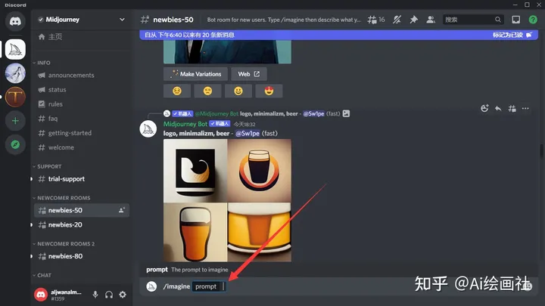Open the announcements channel
This screenshot has height=306, width=545.
coord(71,76)
